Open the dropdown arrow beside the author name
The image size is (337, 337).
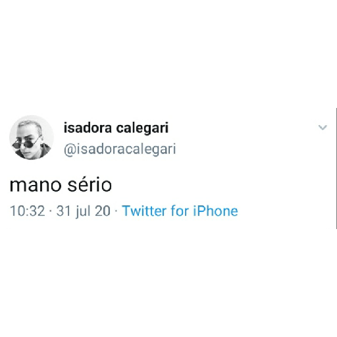(x=323, y=128)
